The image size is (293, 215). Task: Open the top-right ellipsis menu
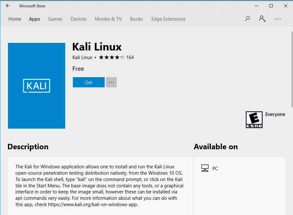(x=278, y=19)
